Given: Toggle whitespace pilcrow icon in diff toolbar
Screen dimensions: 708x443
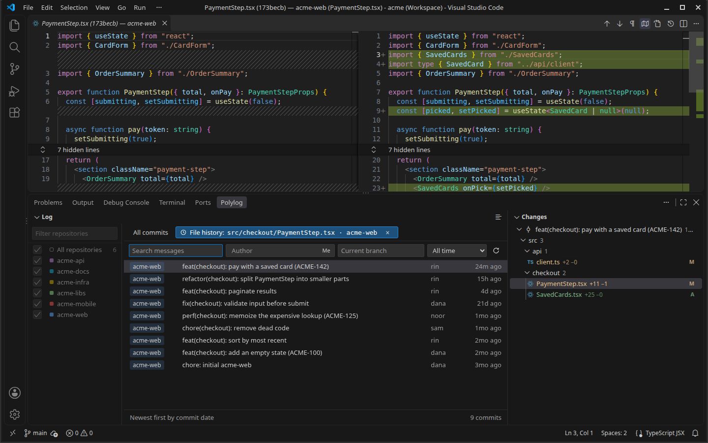Looking at the screenshot, I should pos(632,24).
